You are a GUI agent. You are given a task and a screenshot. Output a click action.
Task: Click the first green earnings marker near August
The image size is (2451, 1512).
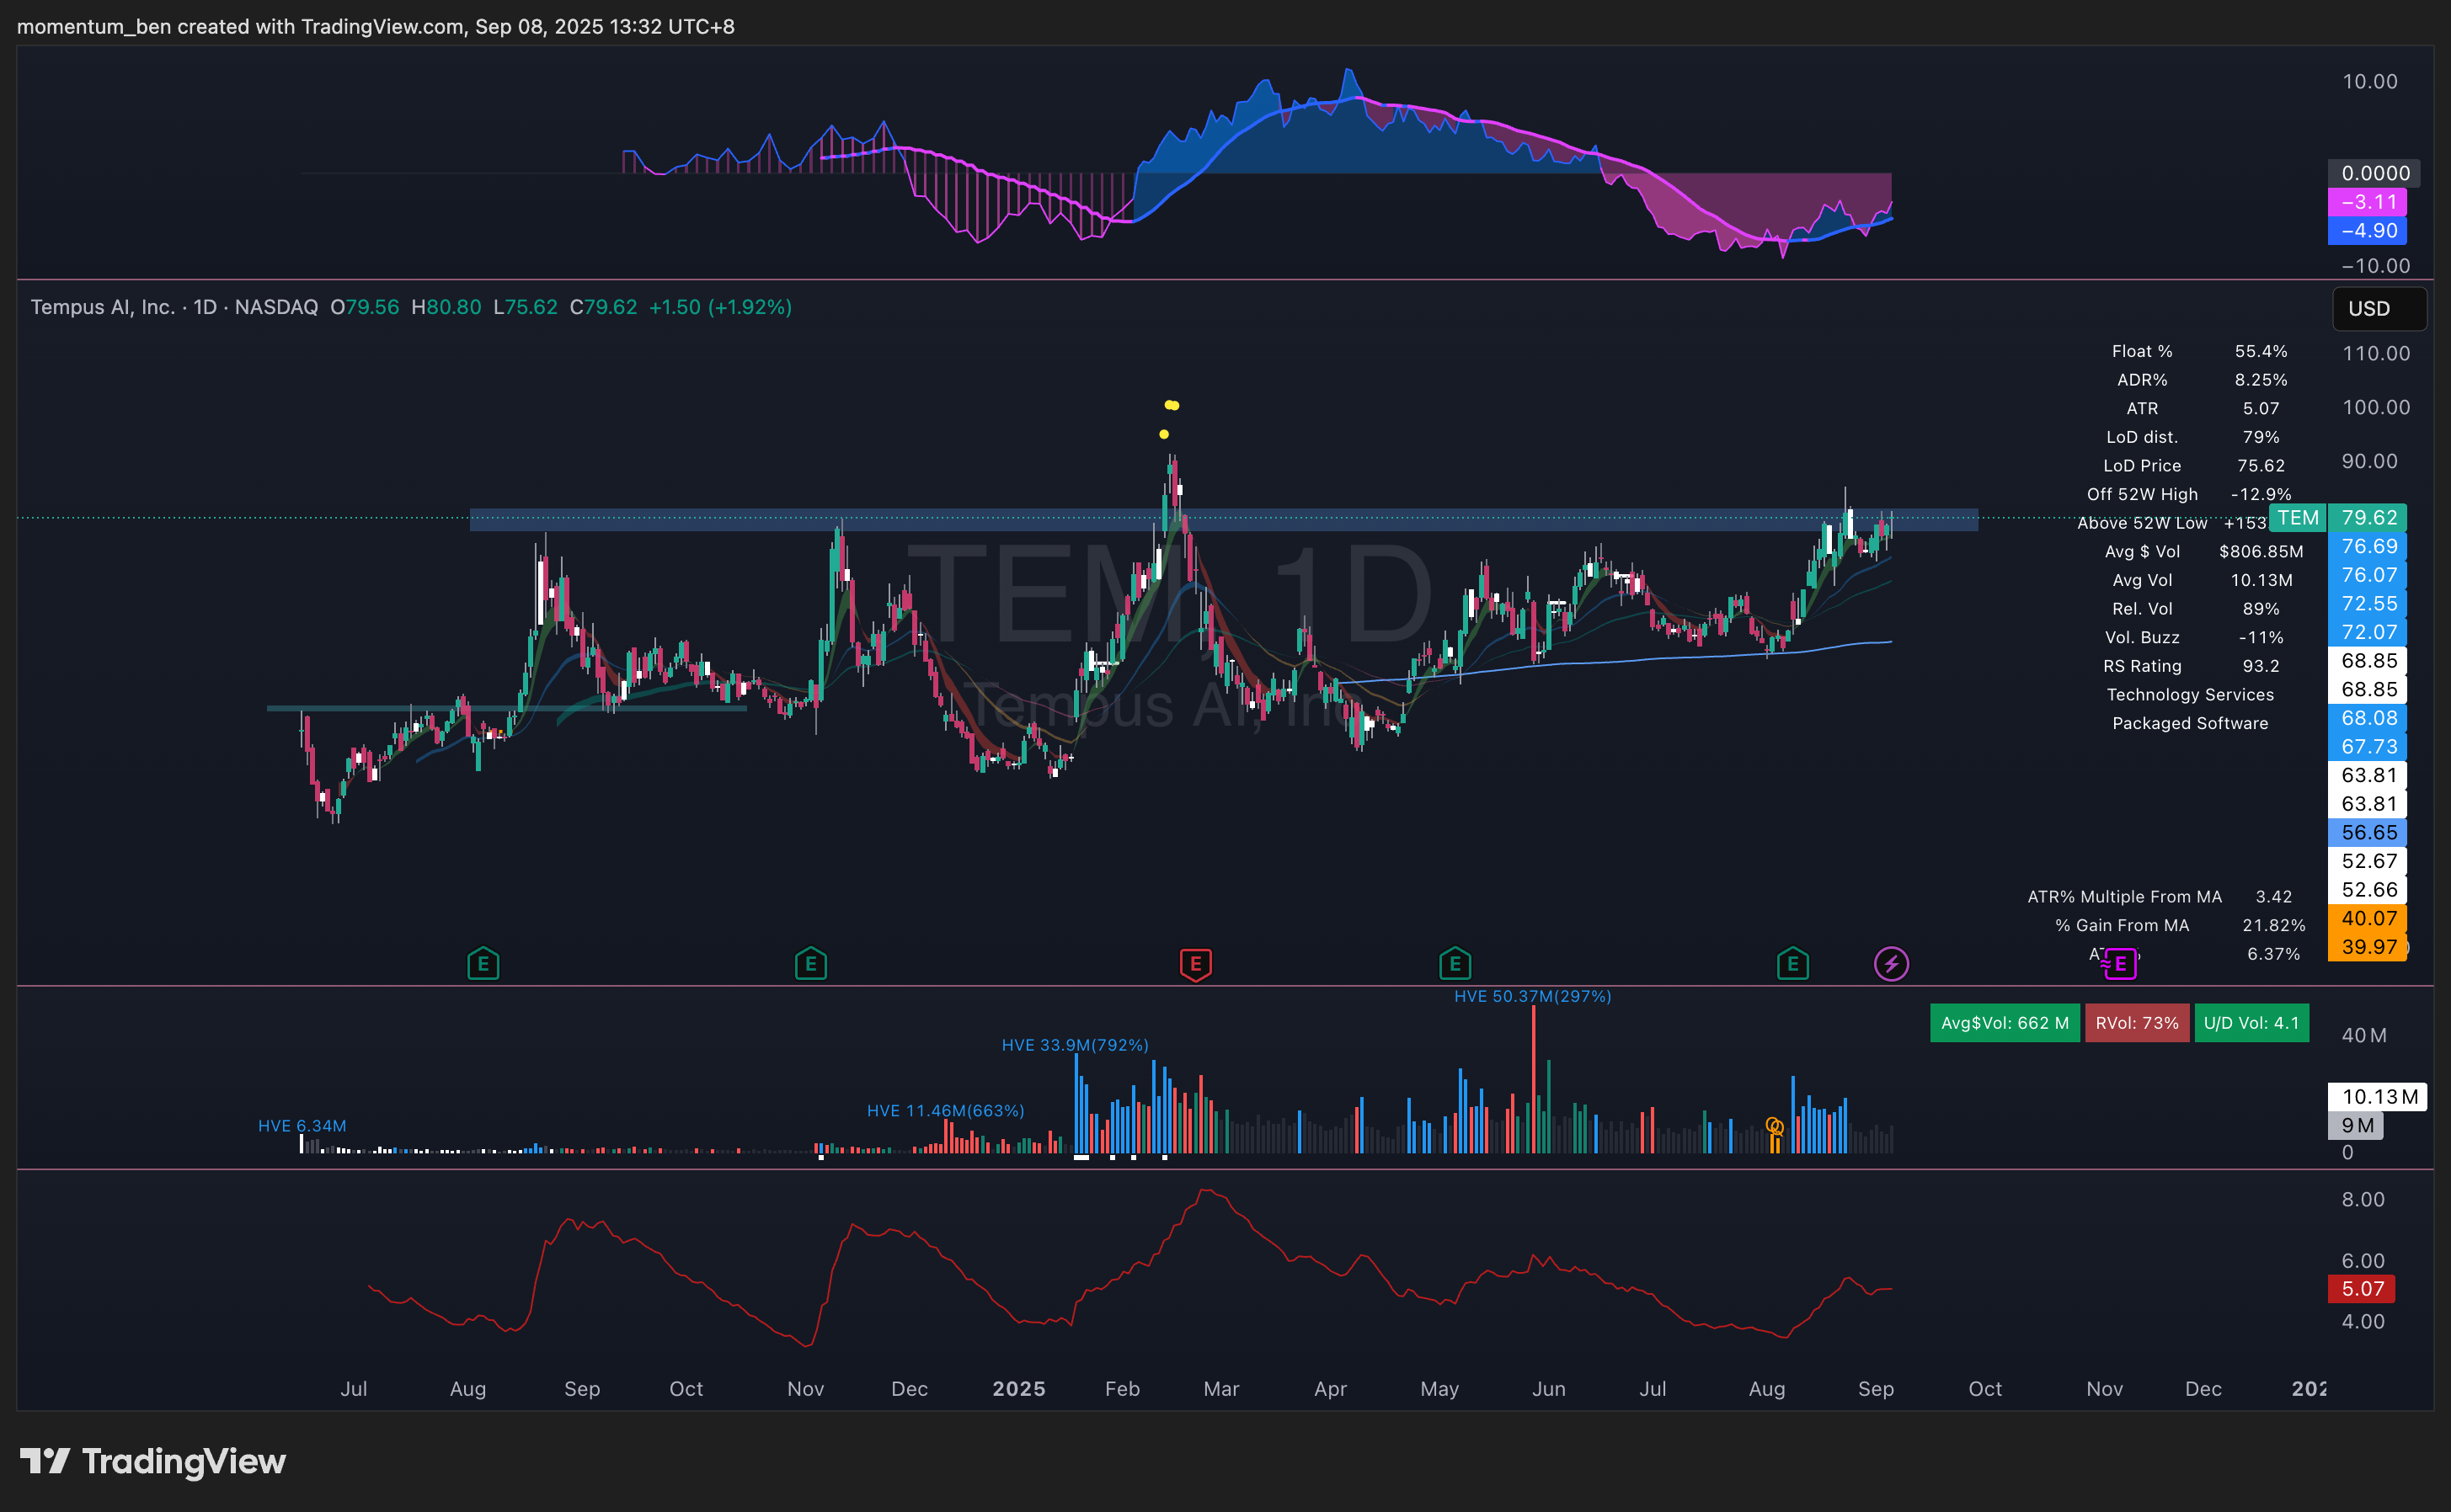click(483, 964)
